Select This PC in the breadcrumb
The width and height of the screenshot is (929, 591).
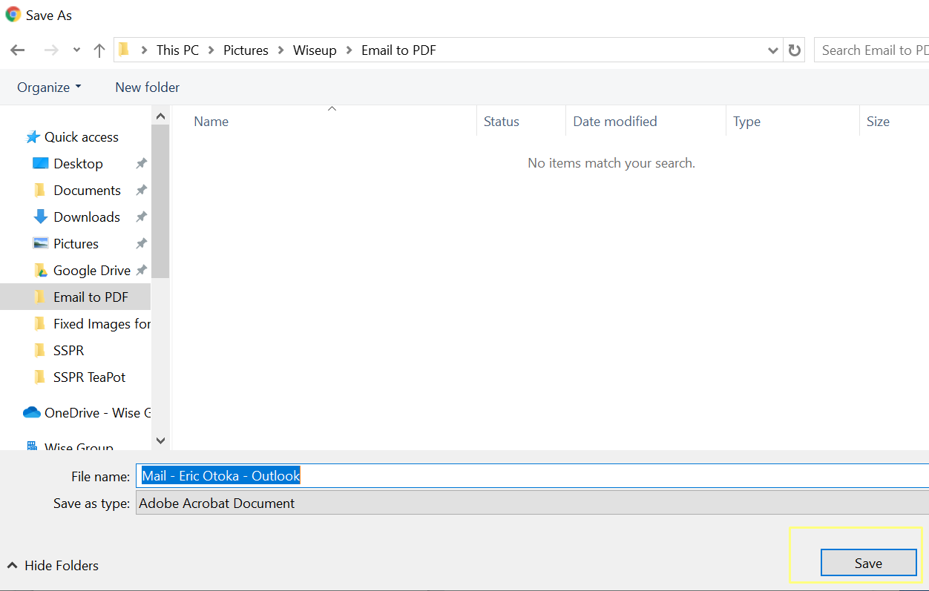point(177,50)
